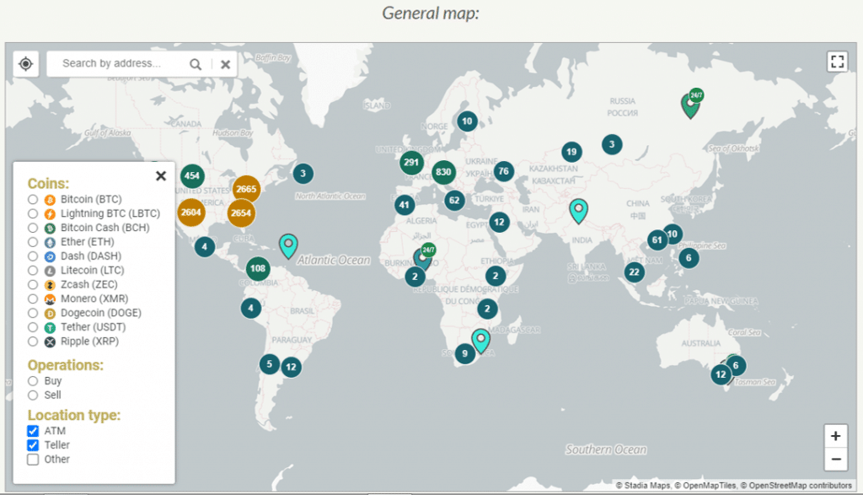Select the Bitcoin (BTC) coin filter
The image size is (863, 495).
click(33, 199)
